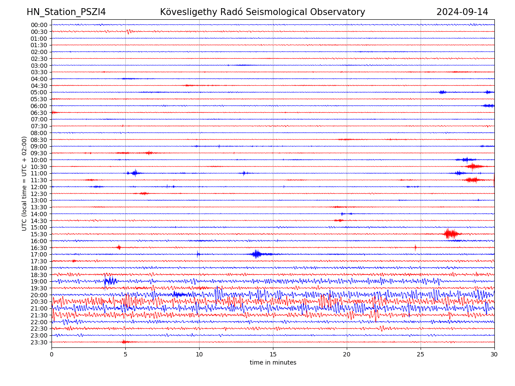Click the 15:30 row time label
The image size is (515, 386).
point(39,234)
